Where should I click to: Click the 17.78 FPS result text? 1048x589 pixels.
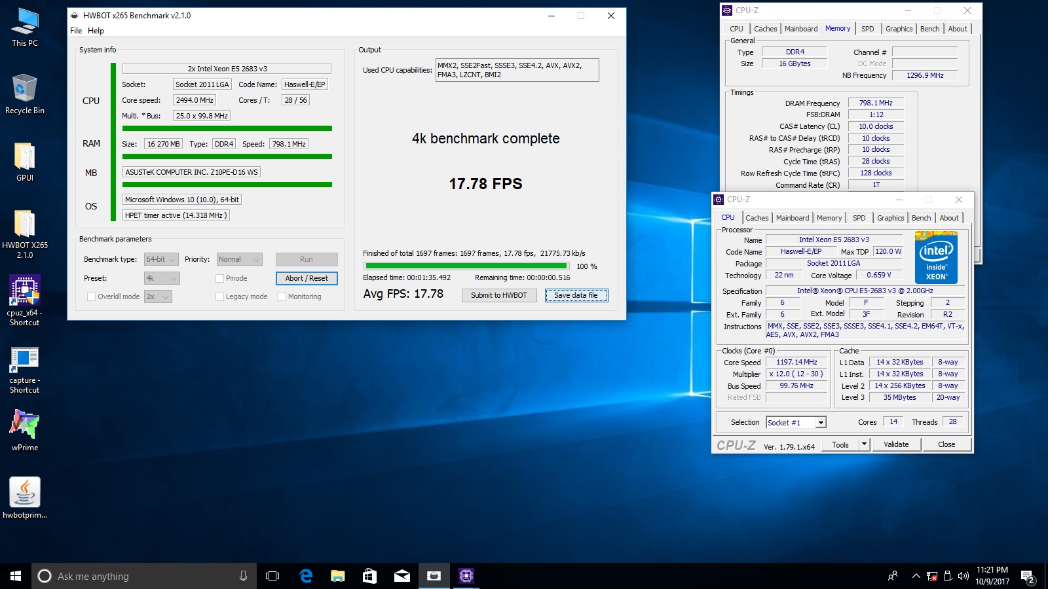click(485, 184)
